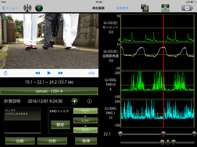
Task: Tap the 分析 analysis button
Action: tap(52, 141)
